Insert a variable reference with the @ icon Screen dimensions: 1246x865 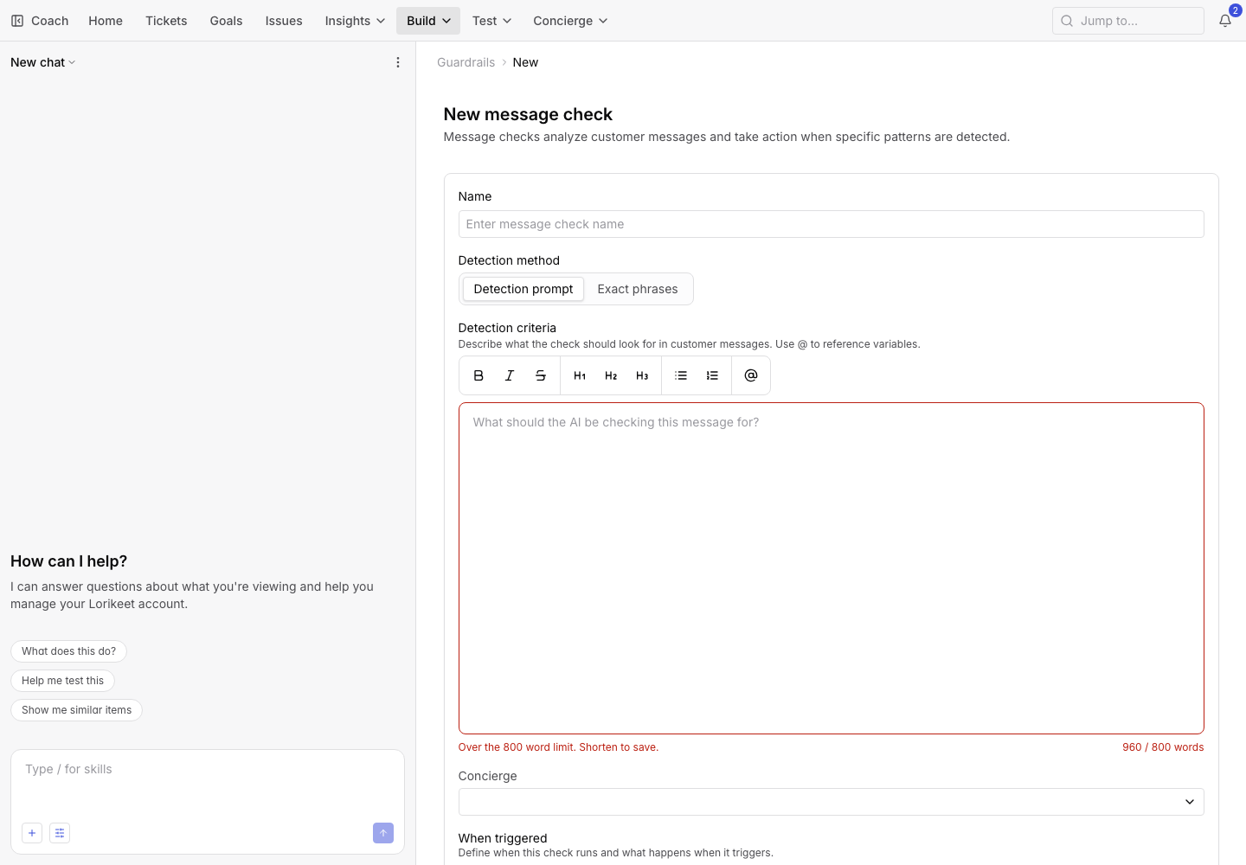(751, 375)
